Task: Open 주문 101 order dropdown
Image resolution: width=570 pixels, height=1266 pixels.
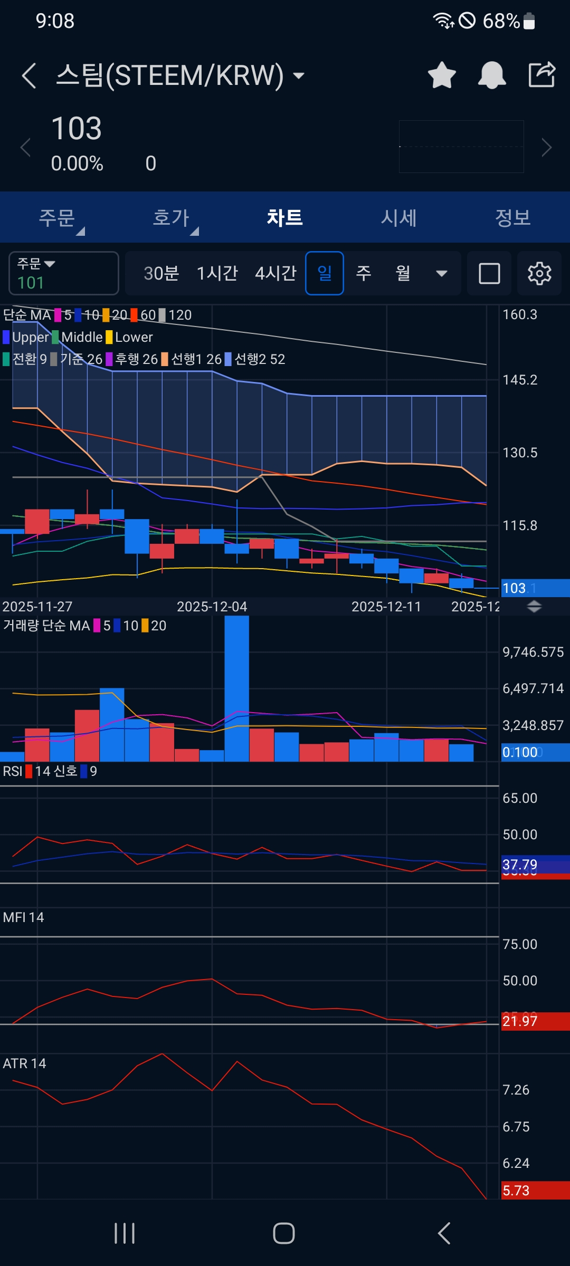Action: [x=64, y=273]
